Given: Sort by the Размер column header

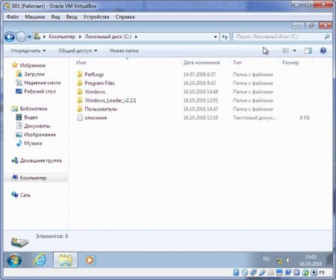Looking at the screenshot, I should pos(290,63).
